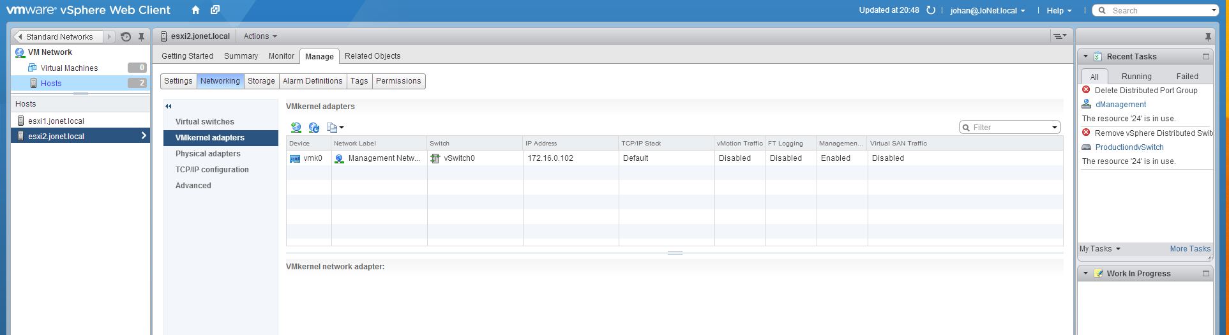Expand the Filter box dropdown arrow
Screen dimensions: 1229x335
pyautogui.click(x=1055, y=128)
